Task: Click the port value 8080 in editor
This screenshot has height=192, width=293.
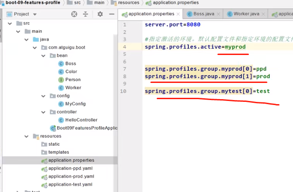Action: tap(194, 24)
